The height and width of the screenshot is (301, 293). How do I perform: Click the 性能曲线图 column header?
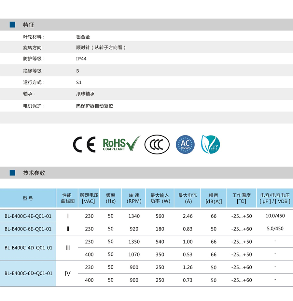pyautogui.click(x=67, y=198)
